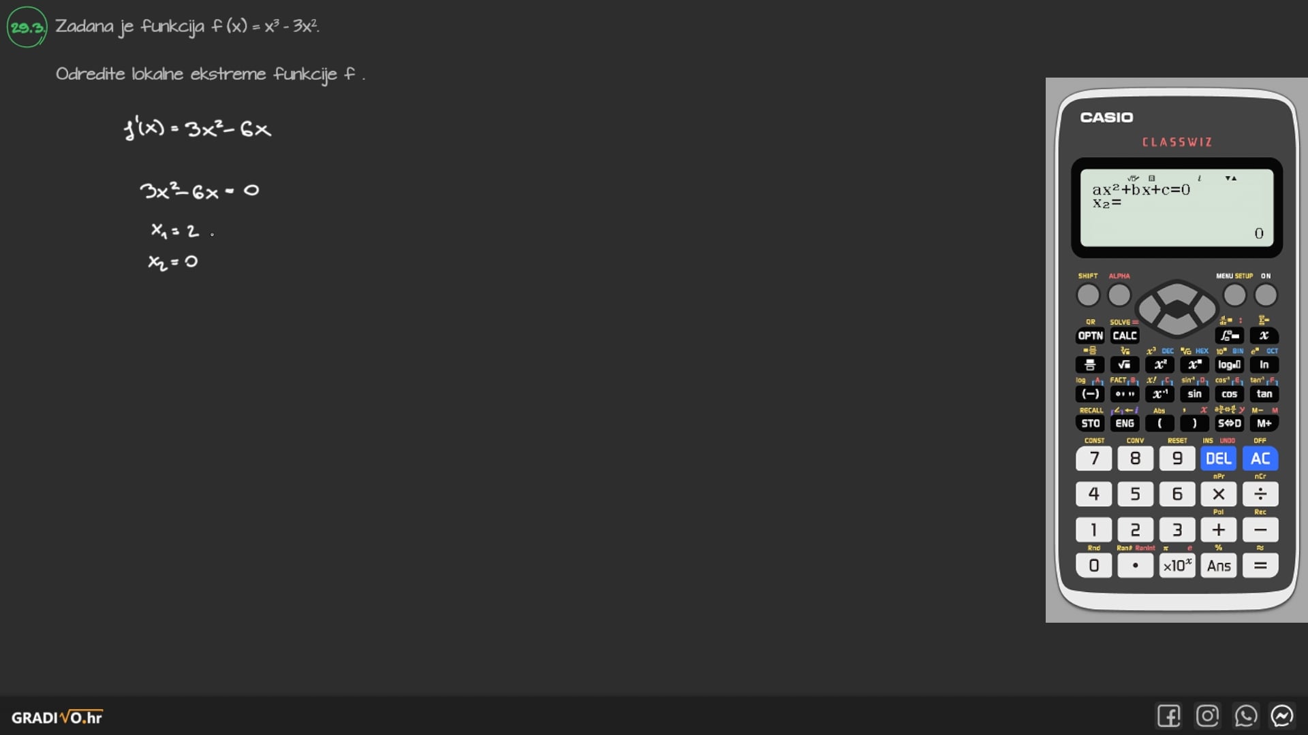The image size is (1308, 735).
Task: Click the calculator's directional pad center
Action: point(1177,308)
